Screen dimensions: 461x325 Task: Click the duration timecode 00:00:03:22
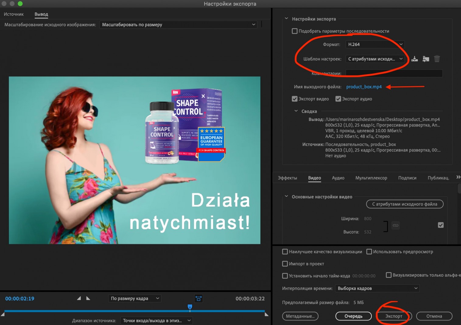(250, 299)
